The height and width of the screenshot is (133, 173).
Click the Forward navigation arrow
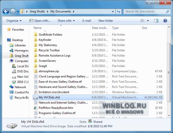point(13,11)
